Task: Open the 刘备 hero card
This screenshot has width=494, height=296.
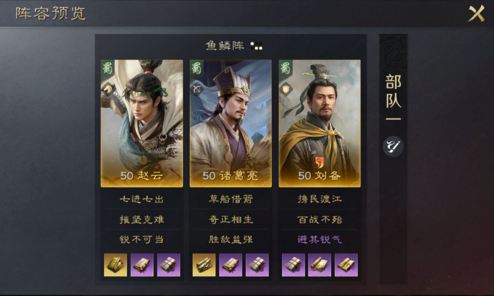Action: click(319, 123)
